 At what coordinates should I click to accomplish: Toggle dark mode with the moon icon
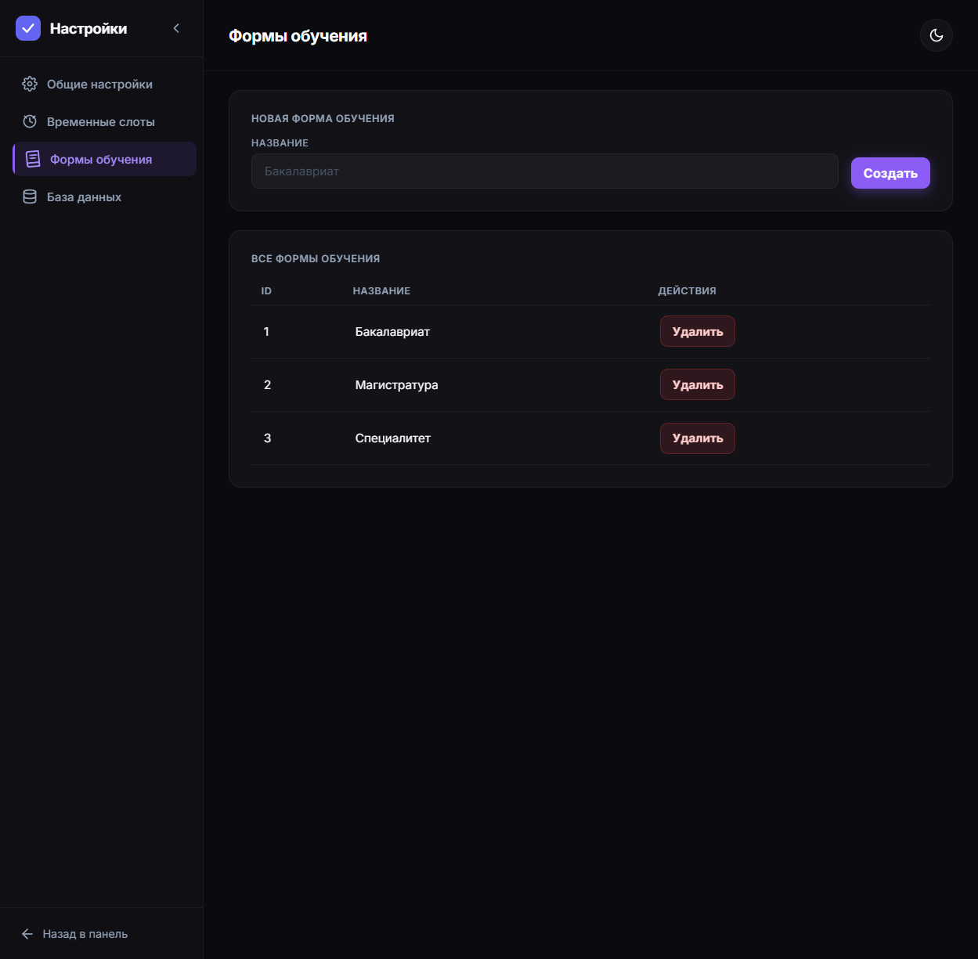tap(936, 35)
